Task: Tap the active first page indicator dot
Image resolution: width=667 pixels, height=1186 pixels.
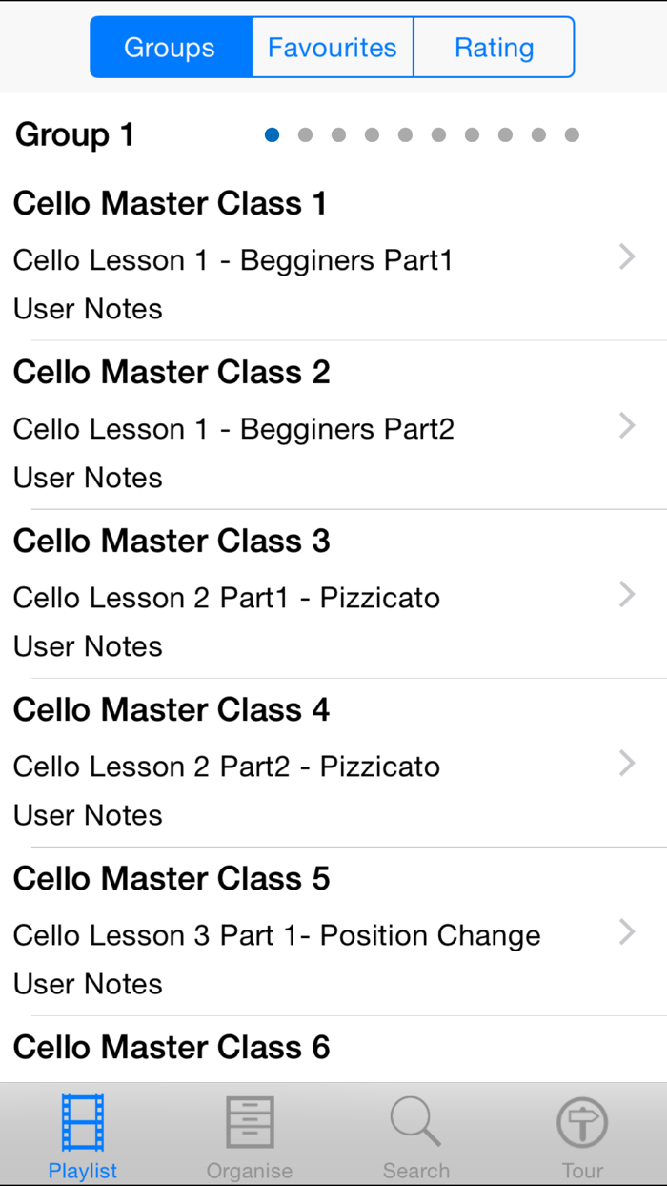Action: click(x=272, y=135)
